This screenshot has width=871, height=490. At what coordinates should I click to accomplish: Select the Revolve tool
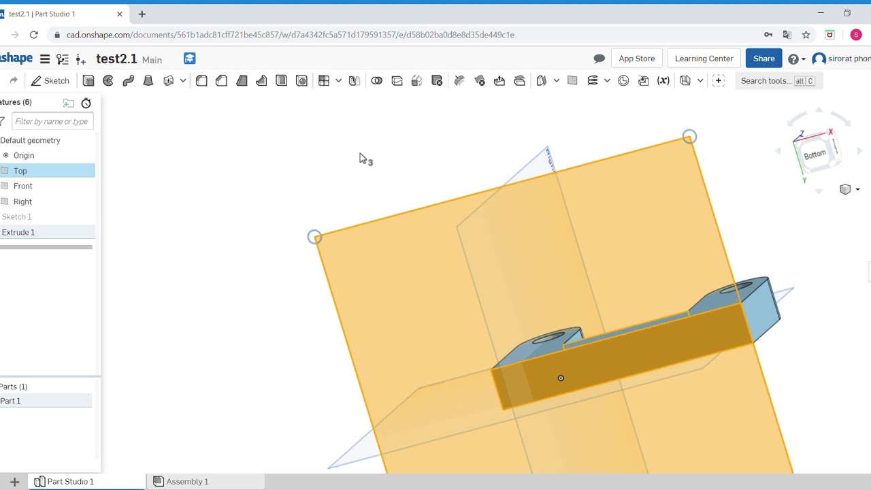[x=108, y=81]
